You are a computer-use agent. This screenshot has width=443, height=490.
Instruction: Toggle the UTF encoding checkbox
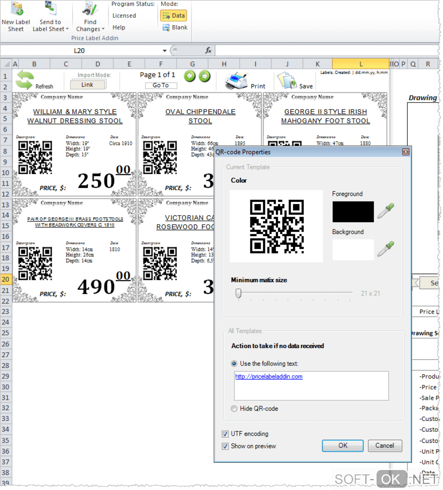[x=225, y=434]
